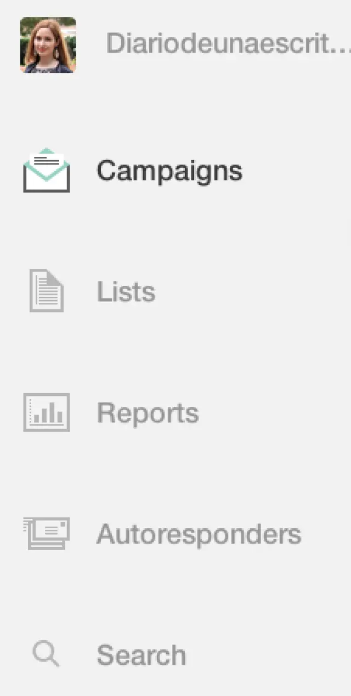Select the Search label in sidebar
The width and height of the screenshot is (351, 696).
click(x=141, y=655)
